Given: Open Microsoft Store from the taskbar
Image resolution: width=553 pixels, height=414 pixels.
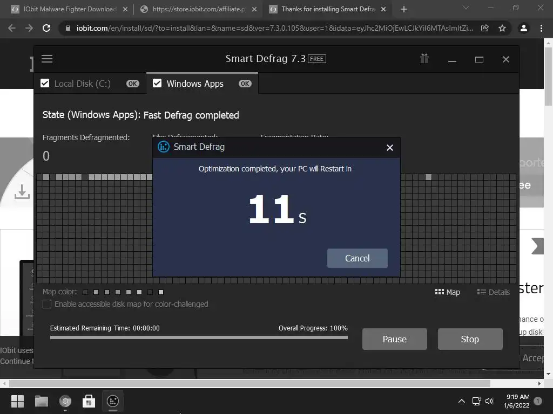Looking at the screenshot, I should [89, 401].
